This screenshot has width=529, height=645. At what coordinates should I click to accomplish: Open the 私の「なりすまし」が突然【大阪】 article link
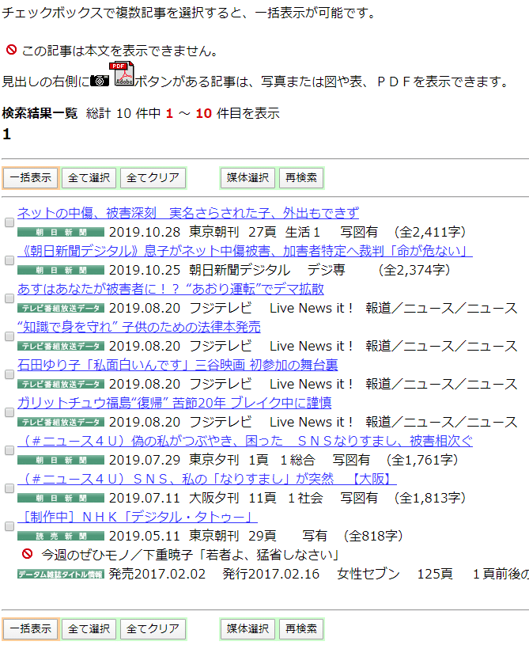tap(207, 479)
